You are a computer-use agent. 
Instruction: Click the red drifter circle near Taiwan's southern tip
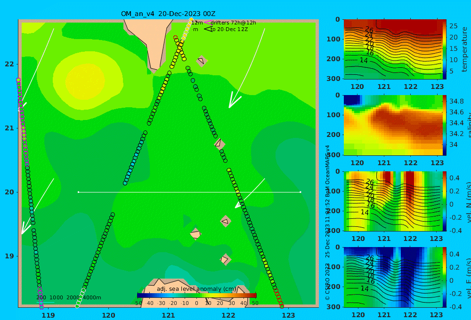click(175, 38)
